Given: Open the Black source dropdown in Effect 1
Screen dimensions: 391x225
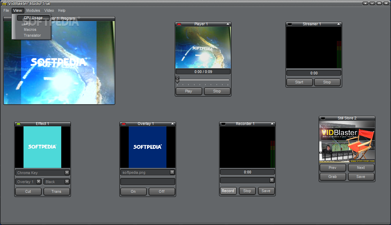Looking at the screenshot, I should coord(67,182).
